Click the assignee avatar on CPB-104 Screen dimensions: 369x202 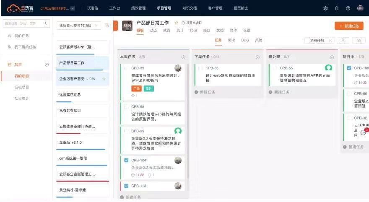(178, 160)
